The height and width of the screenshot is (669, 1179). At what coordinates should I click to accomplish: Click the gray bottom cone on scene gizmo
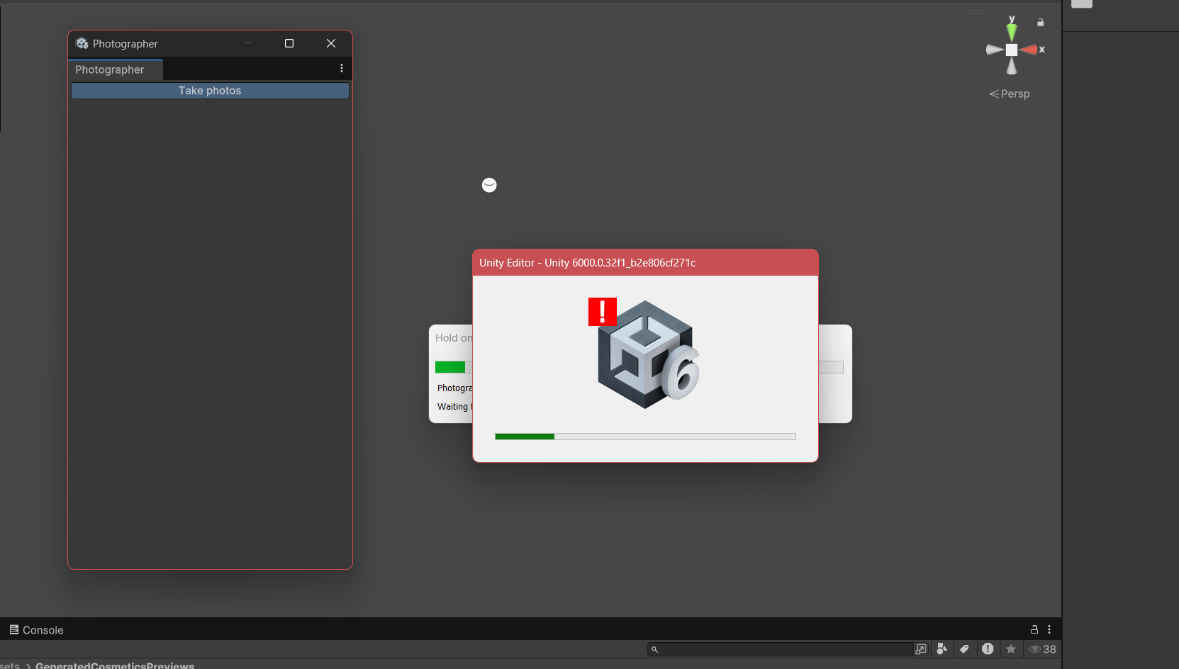tap(1012, 66)
